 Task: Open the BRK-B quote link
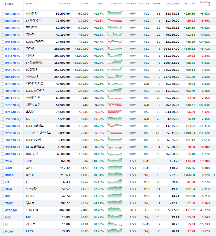pyautogui.click(x=9, y=175)
